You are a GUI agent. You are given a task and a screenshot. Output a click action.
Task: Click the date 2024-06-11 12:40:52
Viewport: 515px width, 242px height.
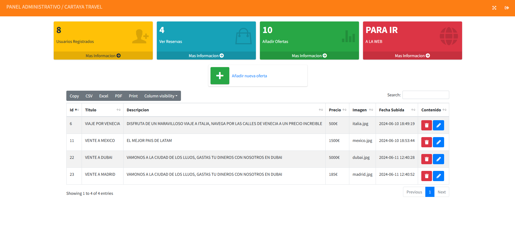[397, 174]
